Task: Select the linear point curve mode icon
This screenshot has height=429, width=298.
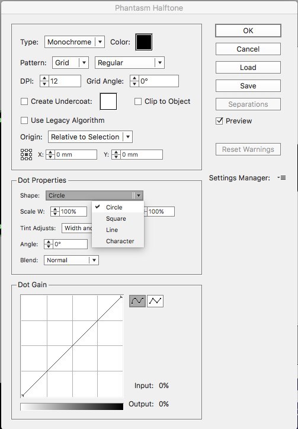Action: pos(155,301)
